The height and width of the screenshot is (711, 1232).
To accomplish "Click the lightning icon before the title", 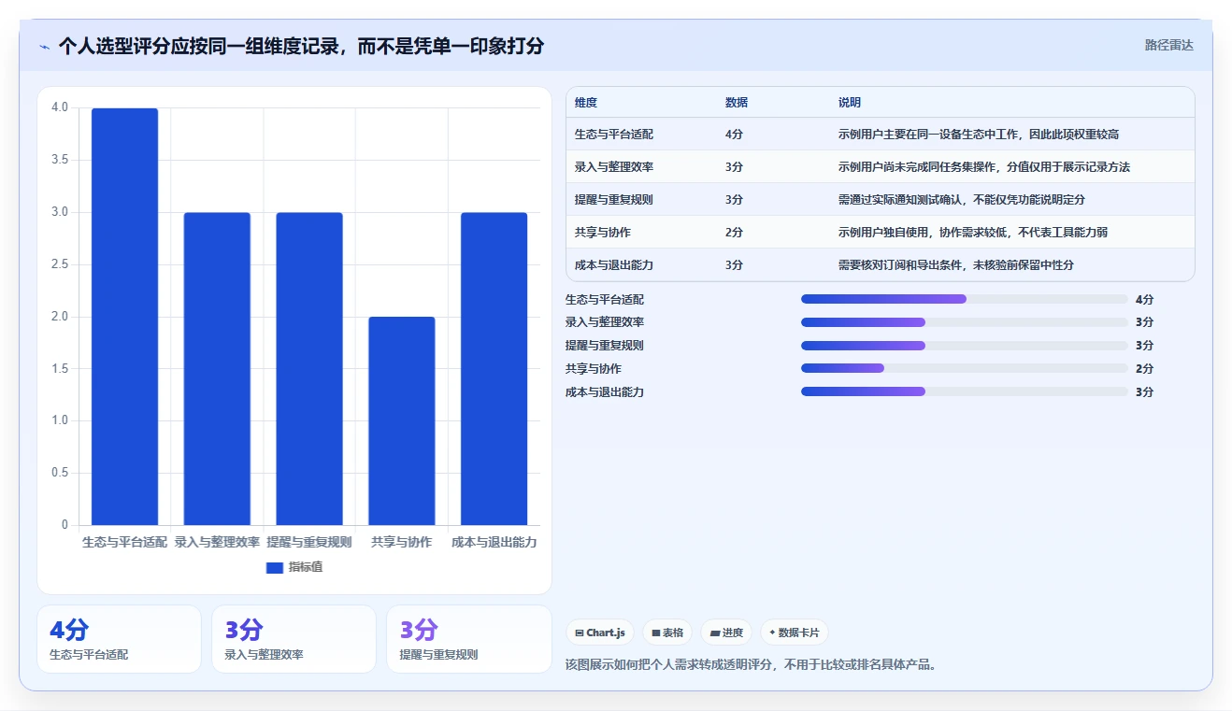I will click(x=45, y=47).
